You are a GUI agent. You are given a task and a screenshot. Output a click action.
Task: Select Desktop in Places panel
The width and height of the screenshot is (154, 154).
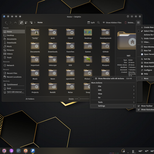pos(14,35)
